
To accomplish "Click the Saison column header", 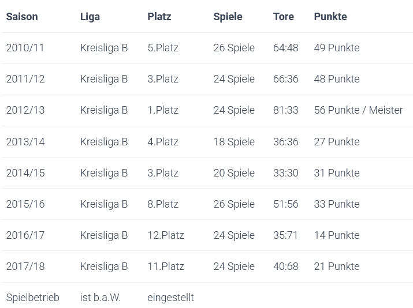I will click(22, 17).
